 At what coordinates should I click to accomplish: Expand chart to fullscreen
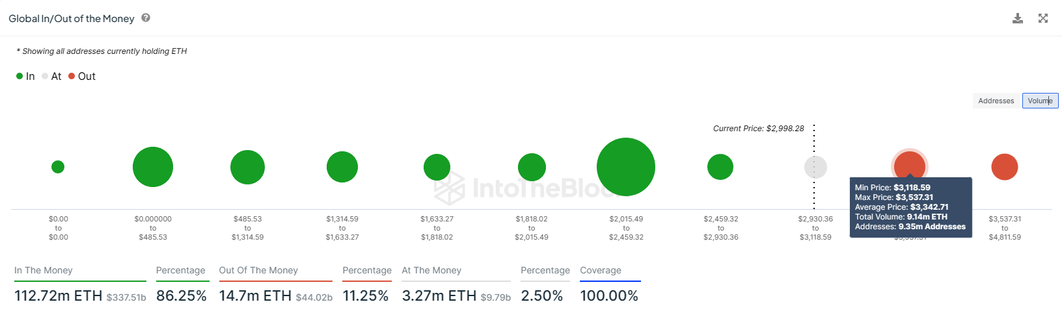(x=1043, y=18)
